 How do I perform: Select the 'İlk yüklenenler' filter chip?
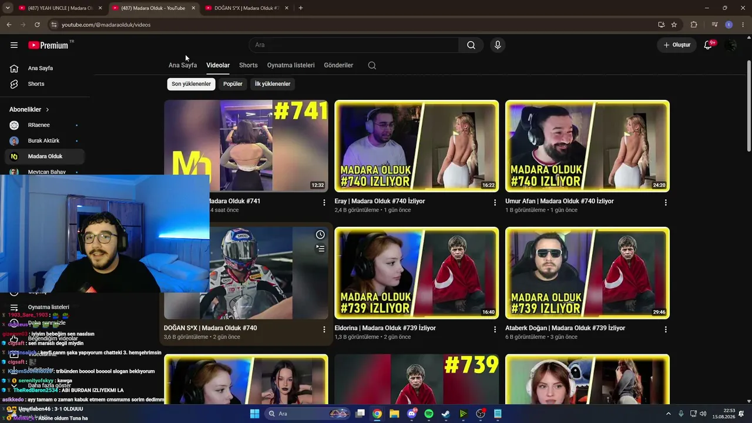[x=273, y=84]
